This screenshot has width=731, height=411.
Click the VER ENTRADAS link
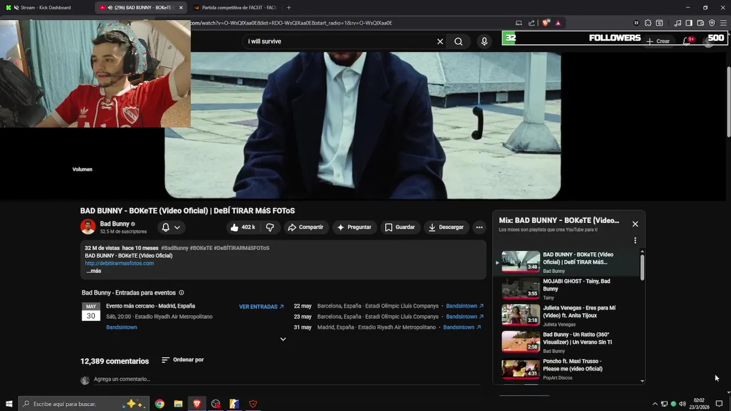262,307
